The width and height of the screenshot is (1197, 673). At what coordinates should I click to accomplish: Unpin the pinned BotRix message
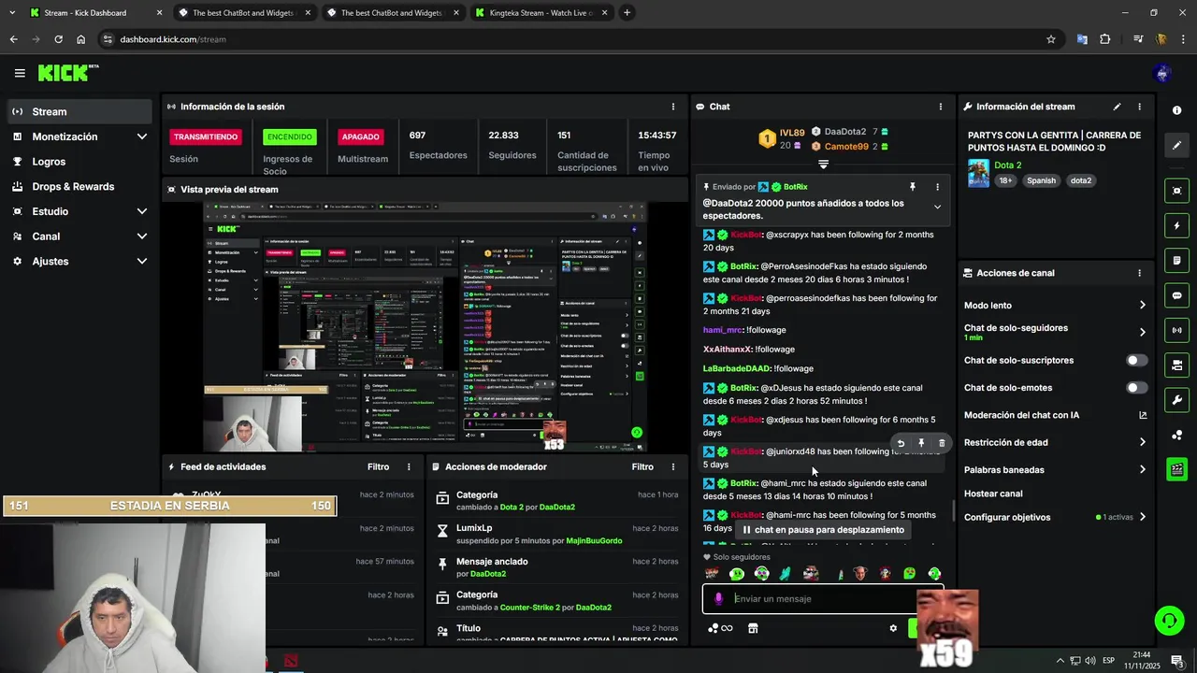tap(912, 187)
